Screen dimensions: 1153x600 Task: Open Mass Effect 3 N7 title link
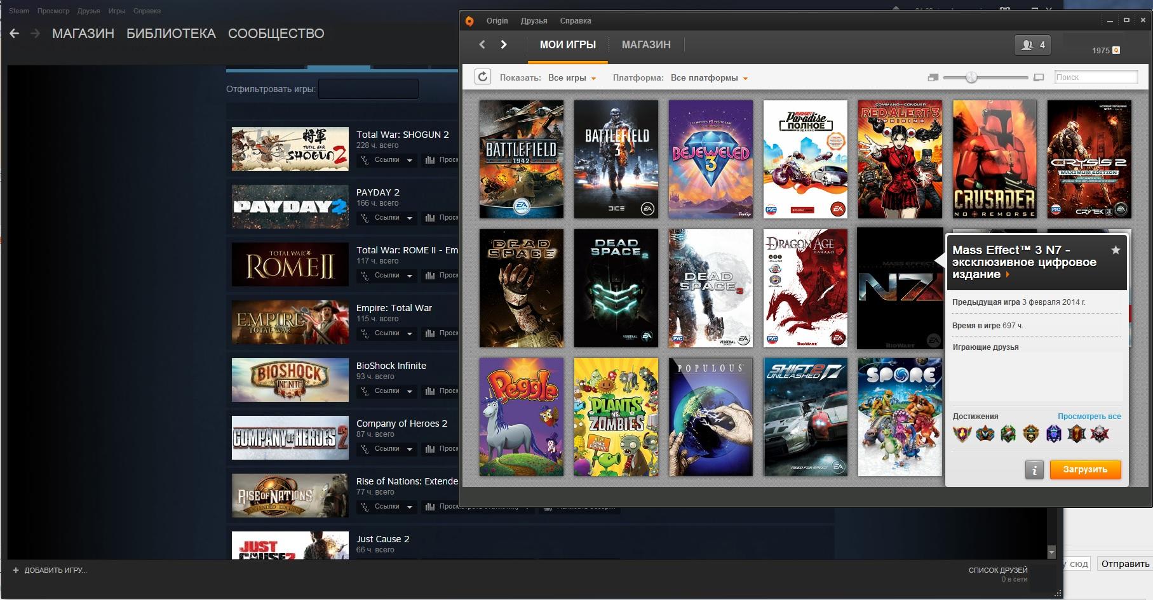coord(1024,262)
